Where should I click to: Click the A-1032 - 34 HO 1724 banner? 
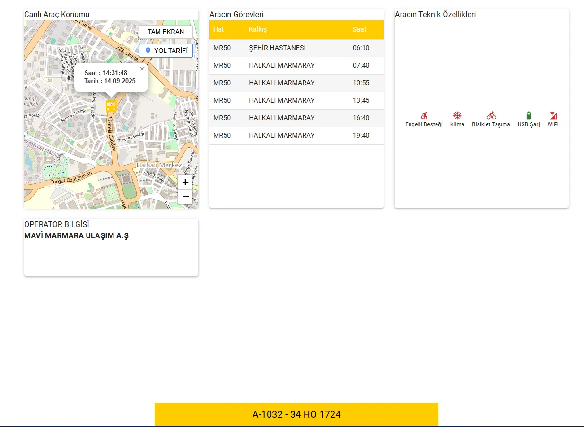296,415
